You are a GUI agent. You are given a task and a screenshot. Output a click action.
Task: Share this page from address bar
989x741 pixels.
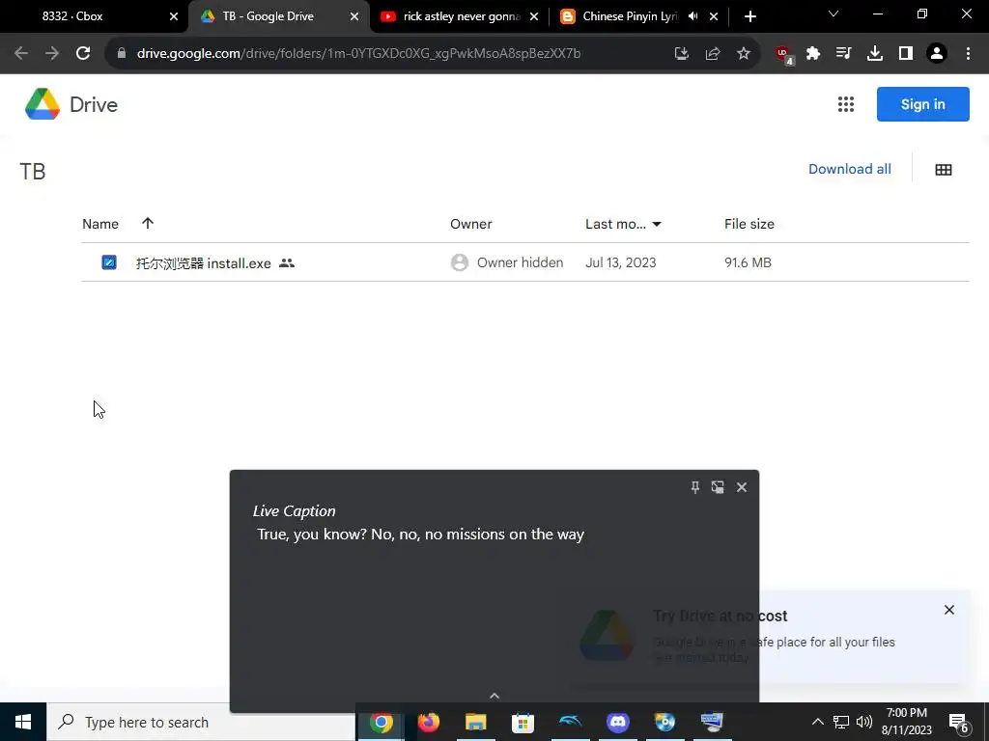[x=713, y=54]
